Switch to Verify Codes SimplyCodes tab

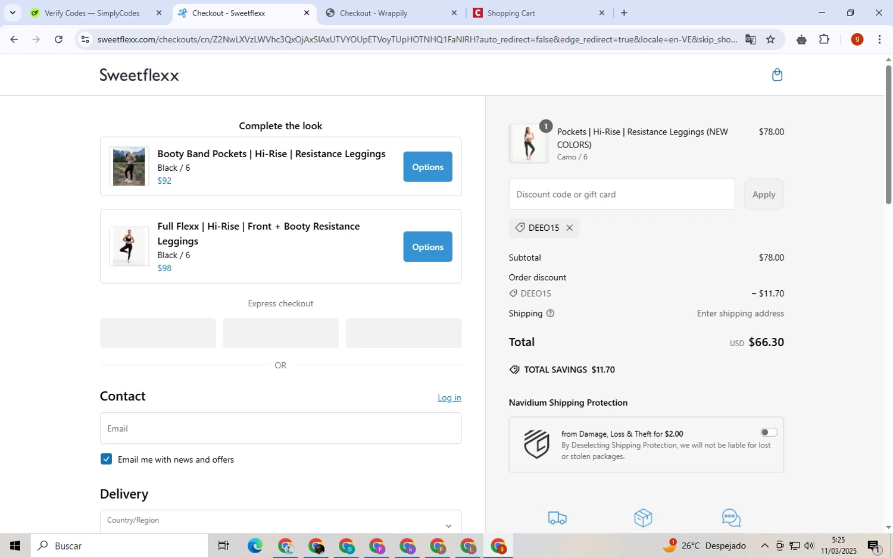pyautogui.click(x=92, y=12)
